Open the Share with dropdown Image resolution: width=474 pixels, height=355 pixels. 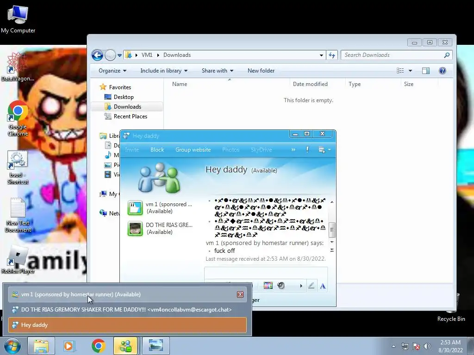(x=218, y=71)
